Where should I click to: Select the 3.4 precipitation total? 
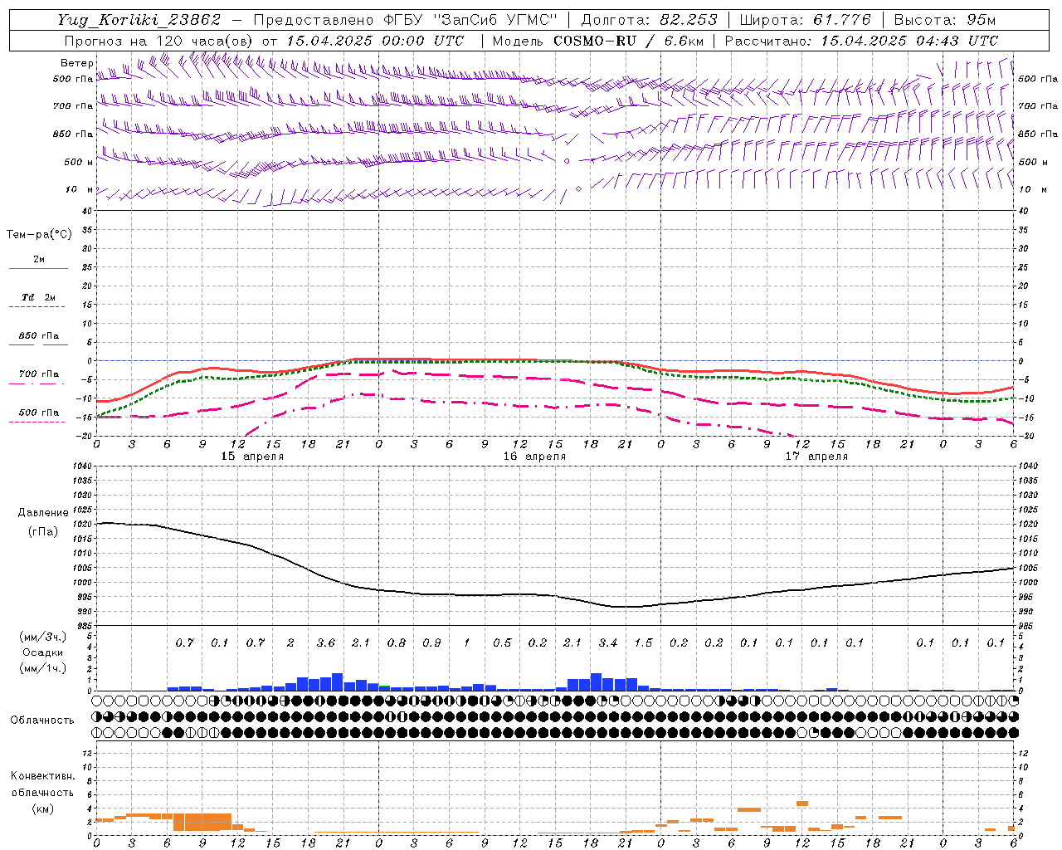[607, 643]
